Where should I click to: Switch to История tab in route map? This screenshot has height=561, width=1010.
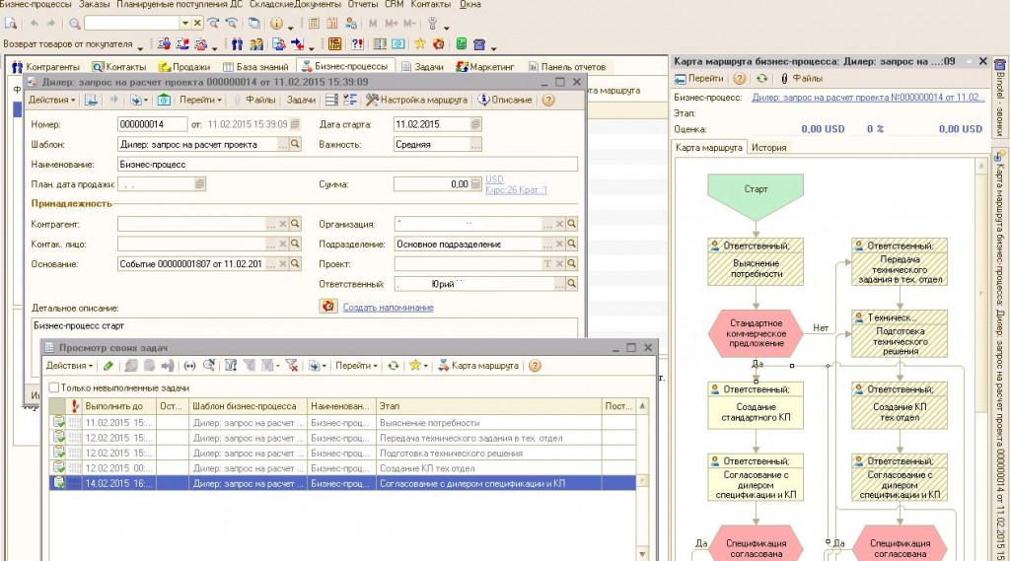pyautogui.click(x=769, y=148)
